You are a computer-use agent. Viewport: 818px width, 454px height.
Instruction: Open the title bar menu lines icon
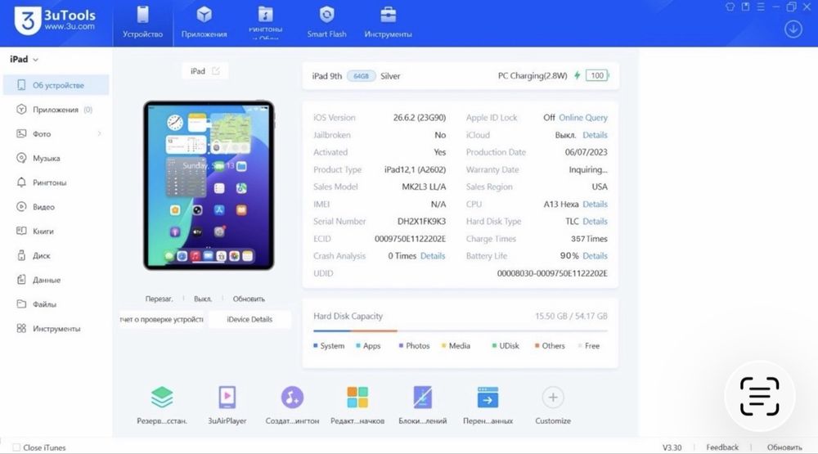(761, 7)
